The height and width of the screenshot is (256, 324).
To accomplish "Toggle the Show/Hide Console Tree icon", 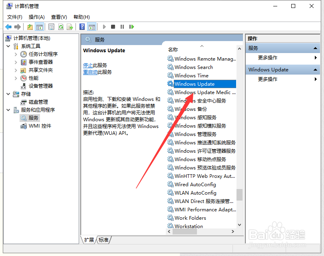I will (39, 27).
